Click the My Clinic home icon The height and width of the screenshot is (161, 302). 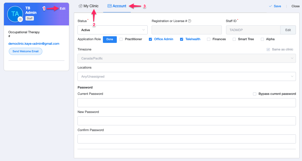coord(80,6)
